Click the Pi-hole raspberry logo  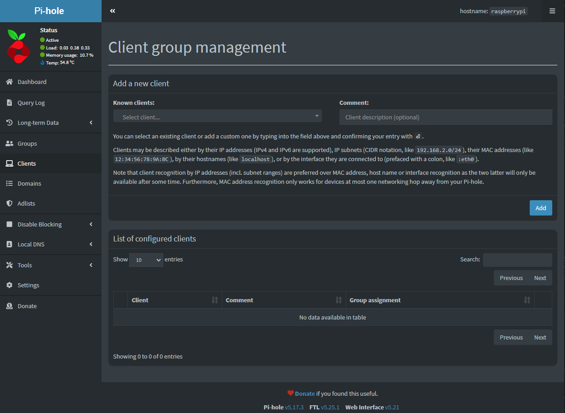(x=19, y=46)
